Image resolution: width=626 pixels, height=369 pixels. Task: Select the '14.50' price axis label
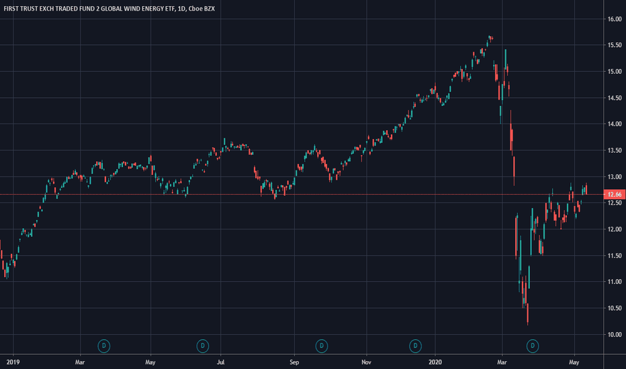(x=615, y=98)
